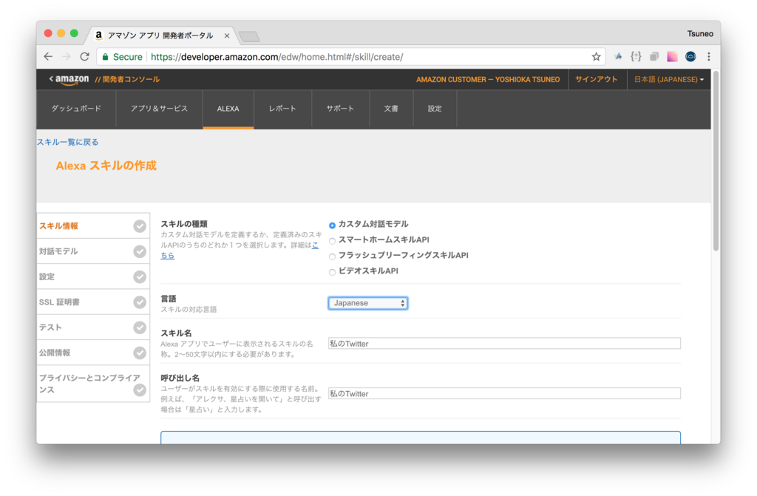Click the browser address bar URL
The image size is (757, 496).
[276, 57]
